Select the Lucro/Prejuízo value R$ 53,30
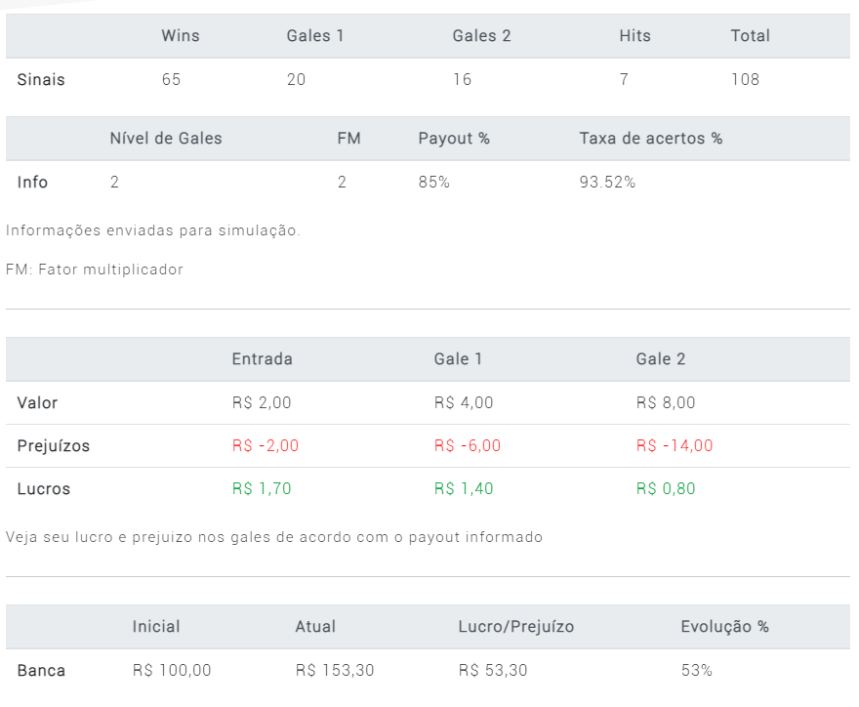The height and width of the screenshot is (707, 859). (x=493, y=670)
